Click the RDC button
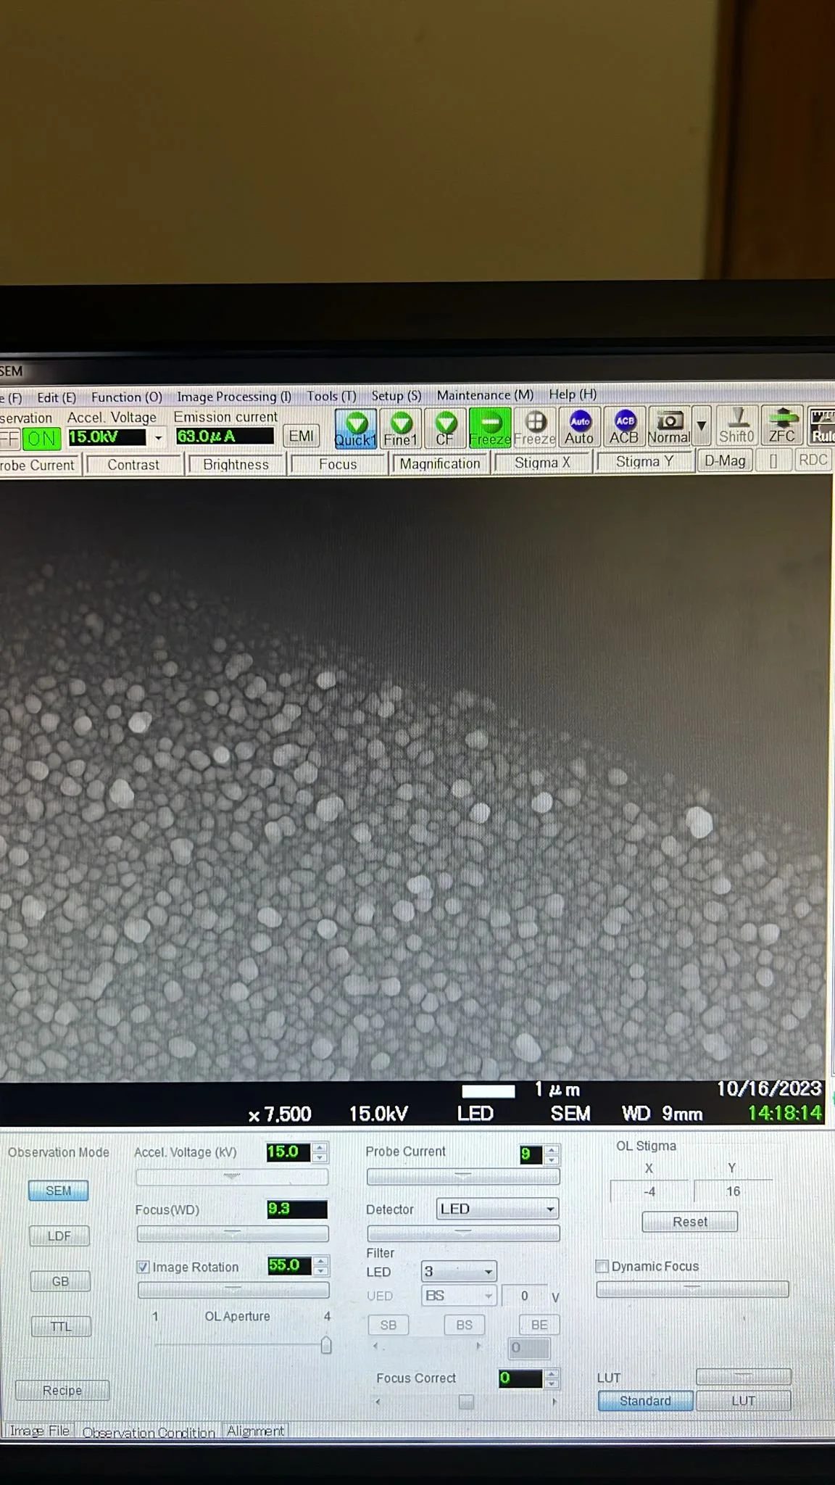 813,460
